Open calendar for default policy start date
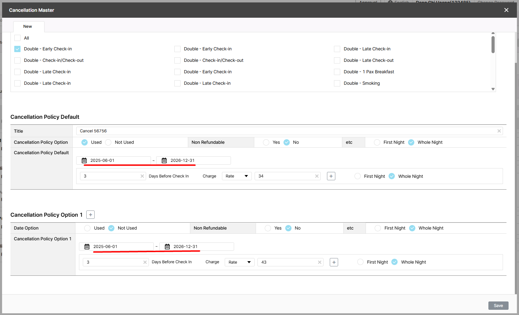This screenshot has height=315, width=519. [x=84, y=160]
